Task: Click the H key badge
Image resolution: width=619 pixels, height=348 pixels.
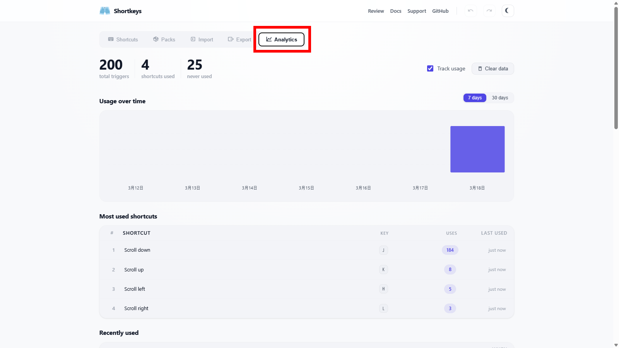Action: pos(383,289)
